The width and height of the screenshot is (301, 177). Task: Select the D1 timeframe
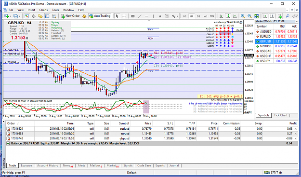198,16
